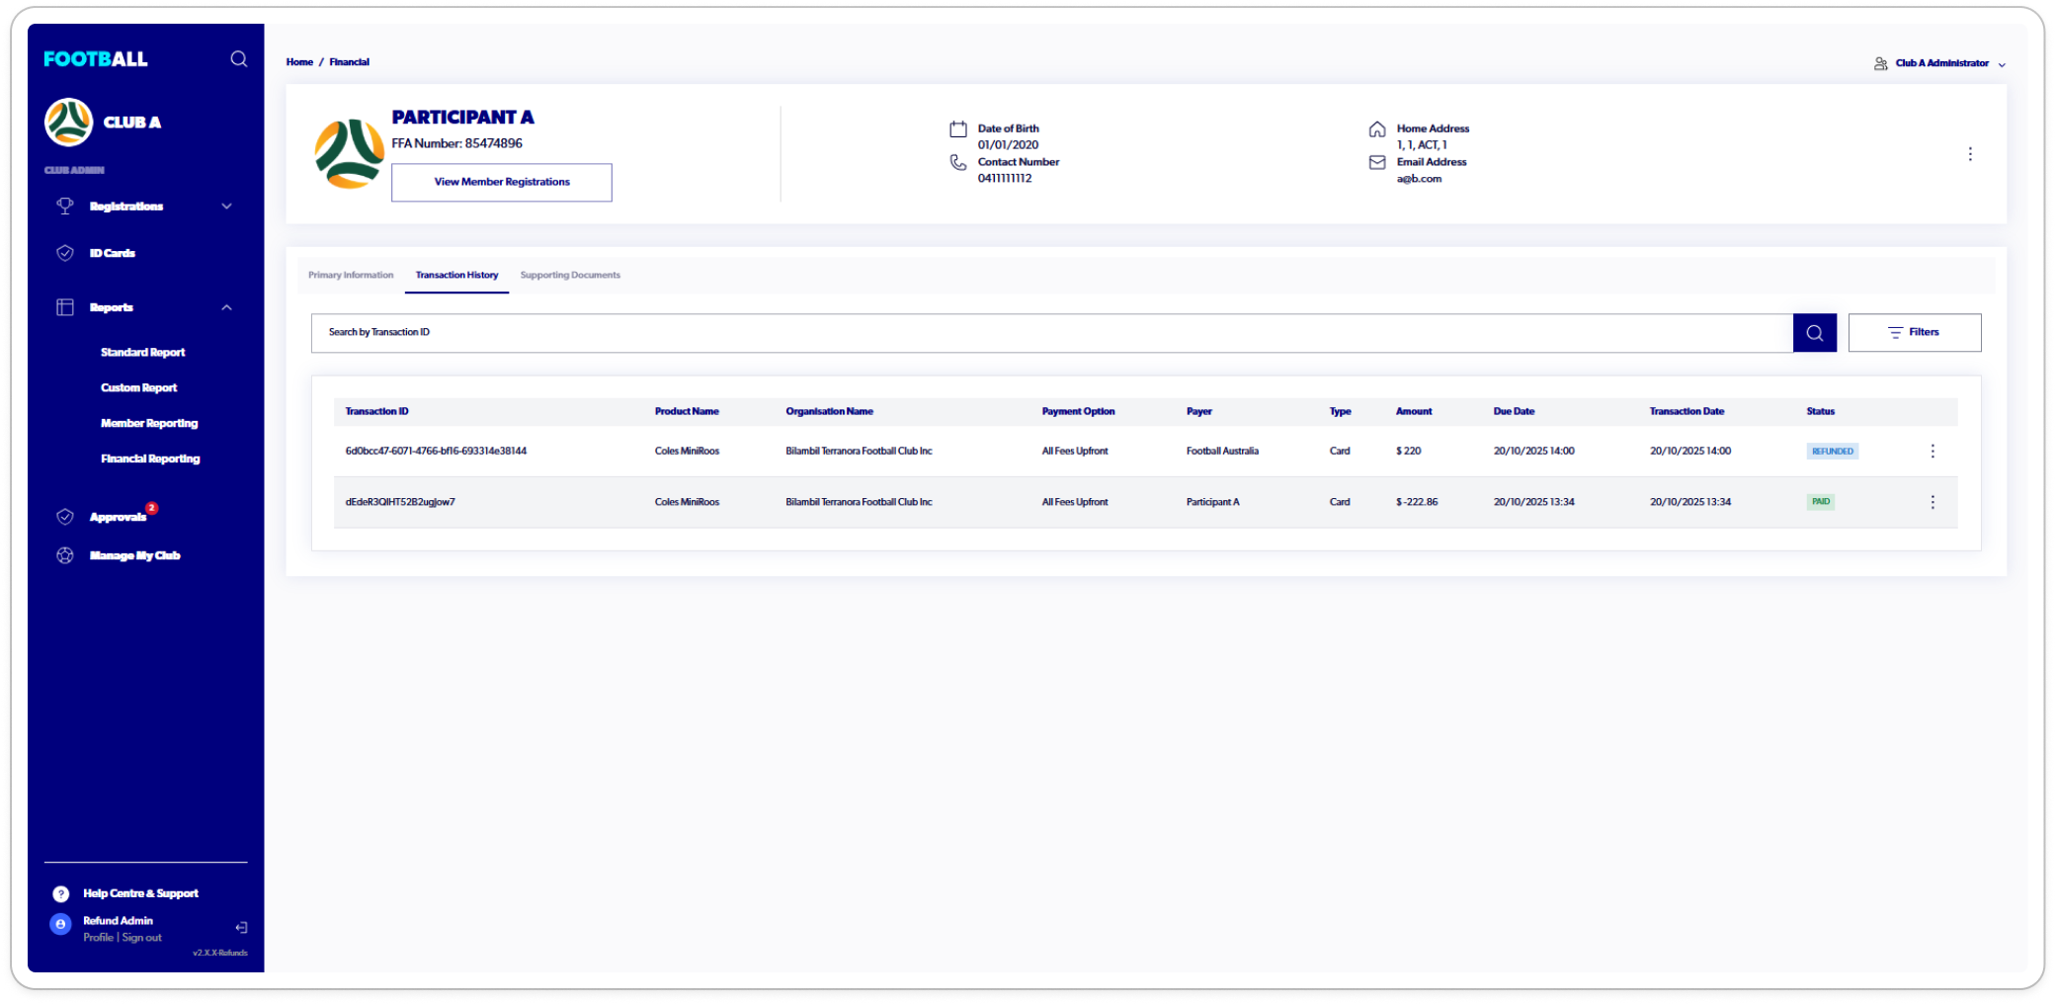Open kebab menu for the PAID transaction
2056x1004 pixels.
point(1933,502)
